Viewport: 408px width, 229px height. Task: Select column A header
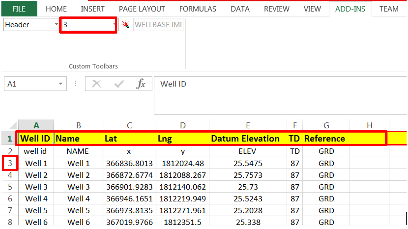click(x=36, y=125)
